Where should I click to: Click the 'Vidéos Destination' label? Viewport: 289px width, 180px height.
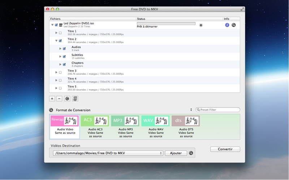tap(65, 146)
